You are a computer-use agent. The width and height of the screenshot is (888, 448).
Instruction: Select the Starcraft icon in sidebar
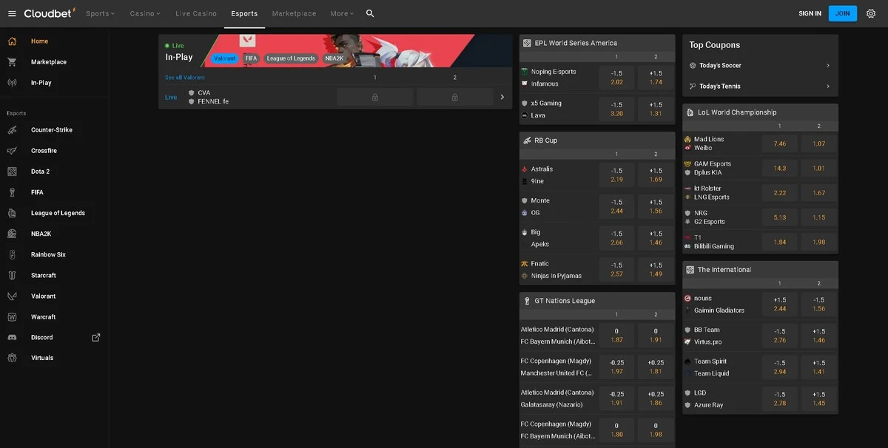coord(12,275)
